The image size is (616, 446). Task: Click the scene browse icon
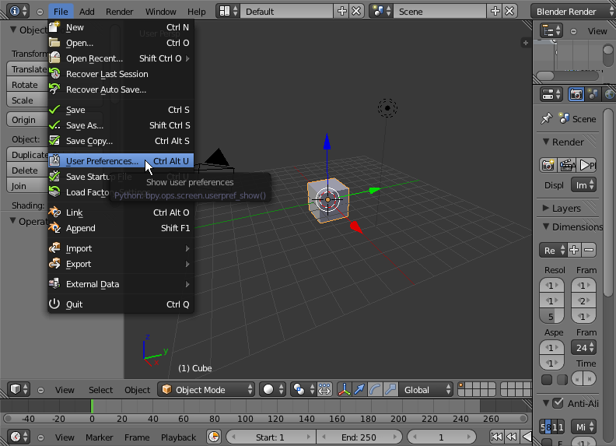click(x=381, y=11)
